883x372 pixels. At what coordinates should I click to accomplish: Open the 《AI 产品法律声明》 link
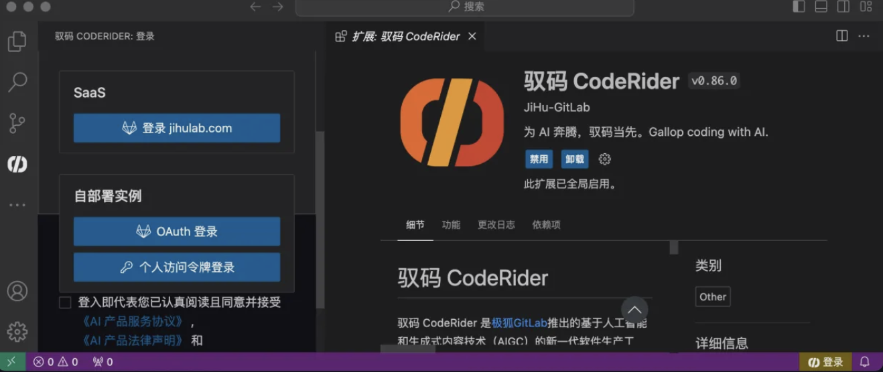(x=132, y=340)
